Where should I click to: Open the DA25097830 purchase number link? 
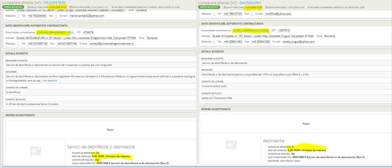(55, 2)
